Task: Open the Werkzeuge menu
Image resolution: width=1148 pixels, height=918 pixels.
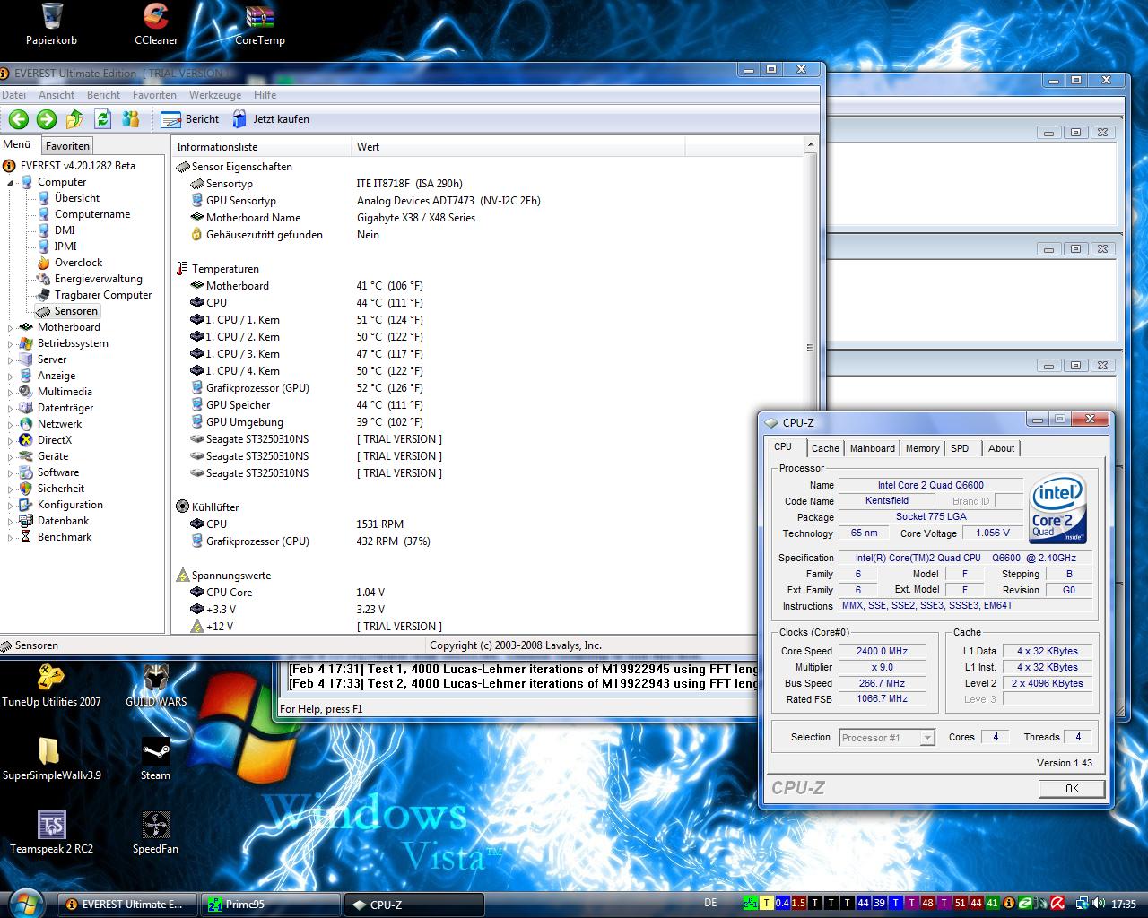Action: point(215,95)
